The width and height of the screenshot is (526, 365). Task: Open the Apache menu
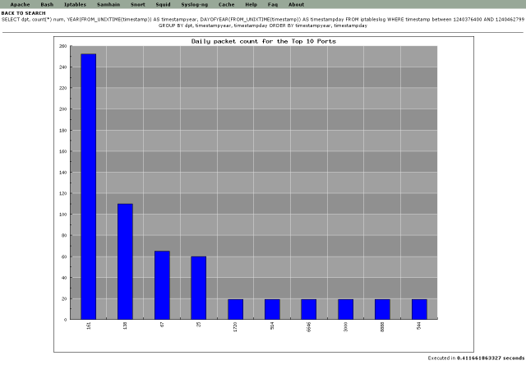click(20, 4)
